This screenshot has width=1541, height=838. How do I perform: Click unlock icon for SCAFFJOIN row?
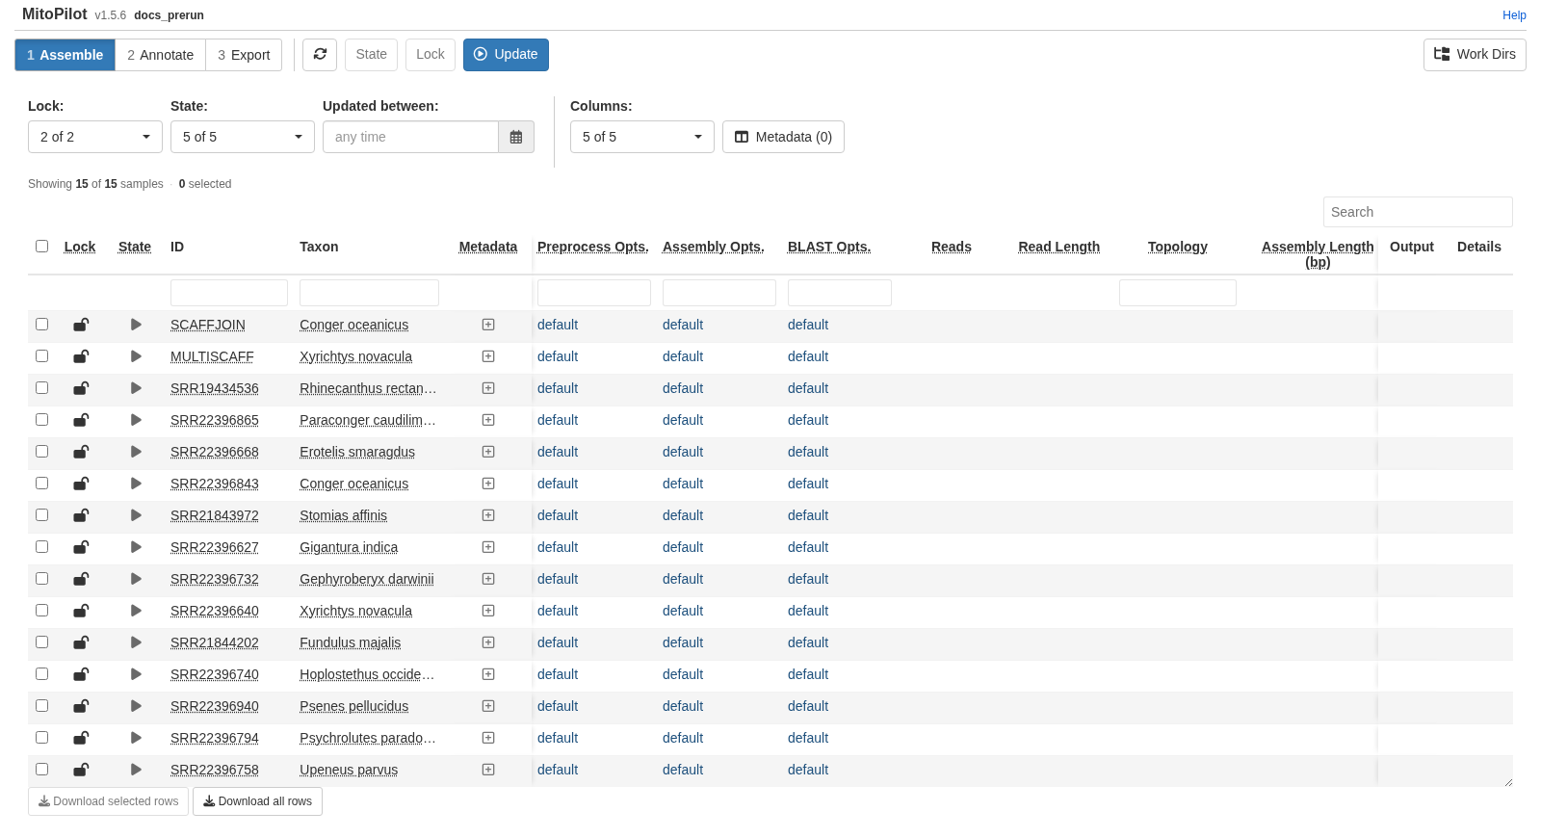(81, 326)
